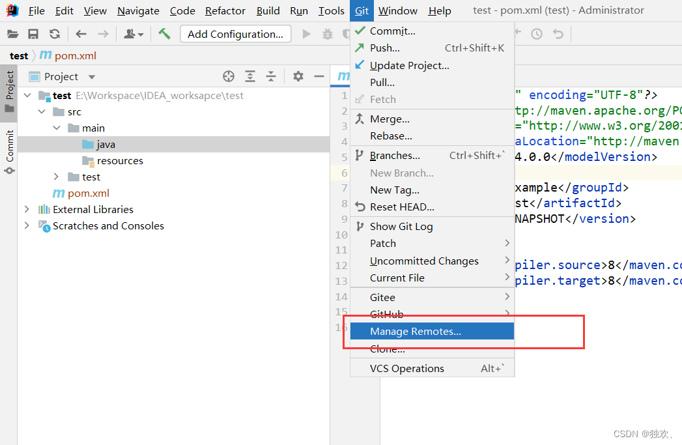
Task: Click the Open folder toolbar icon
Action: pyautogui.click(x=12, y=34)
